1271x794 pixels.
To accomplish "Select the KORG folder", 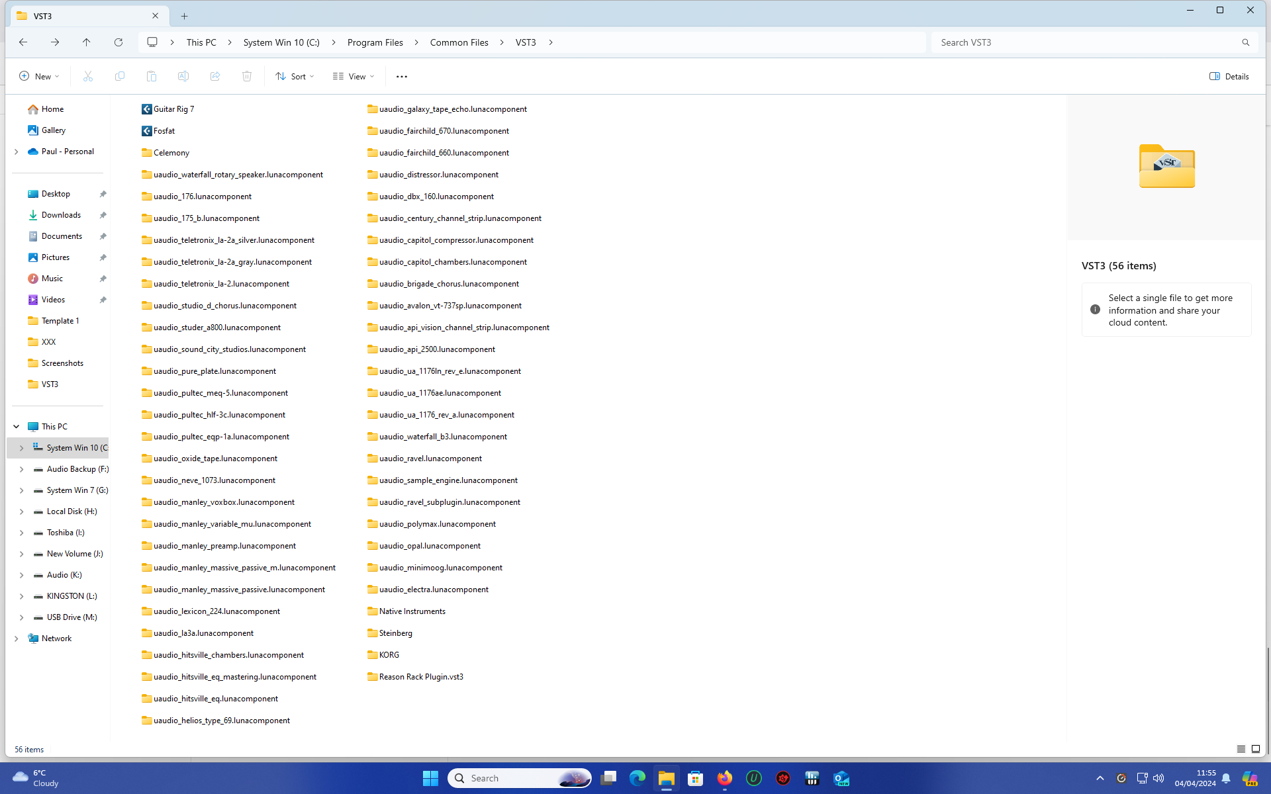I will click(383, 655).
